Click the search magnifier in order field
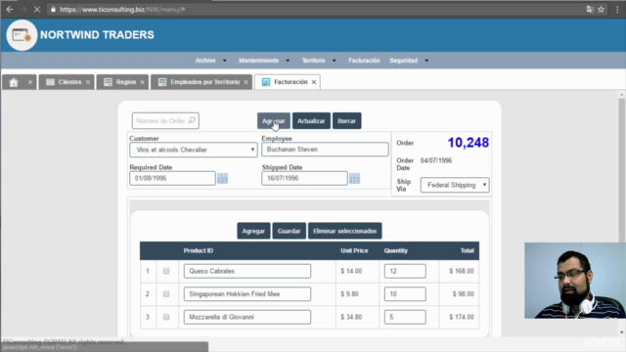This screenshot has width=626, height=352. click(x=192, y=120)
